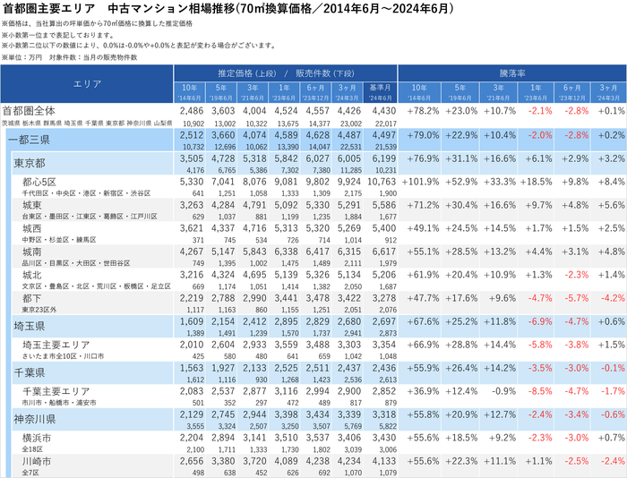The height and width of the screenshot is (478, 627).
Task: Click the 埼玉主要エリア row label
Action: click(x=56, y=345)
